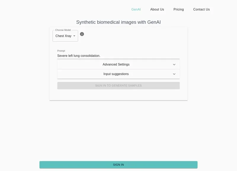Click the teal Sign In button
The image size is (237, 171).
118,165
